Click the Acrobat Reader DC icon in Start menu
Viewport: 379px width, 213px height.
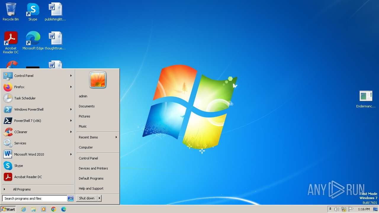tap(8, 177)
